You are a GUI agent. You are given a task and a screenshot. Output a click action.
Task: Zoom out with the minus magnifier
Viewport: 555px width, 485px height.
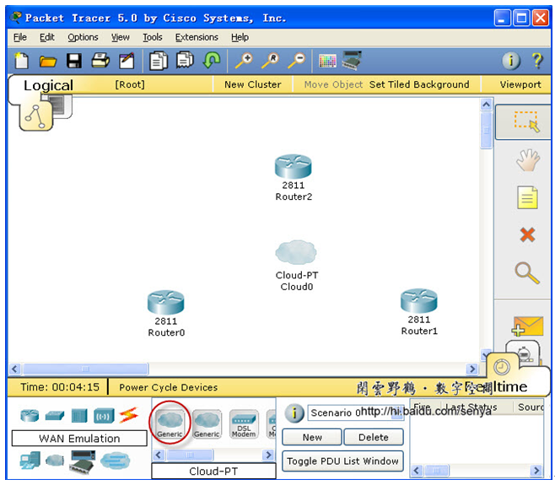[297, 60]
